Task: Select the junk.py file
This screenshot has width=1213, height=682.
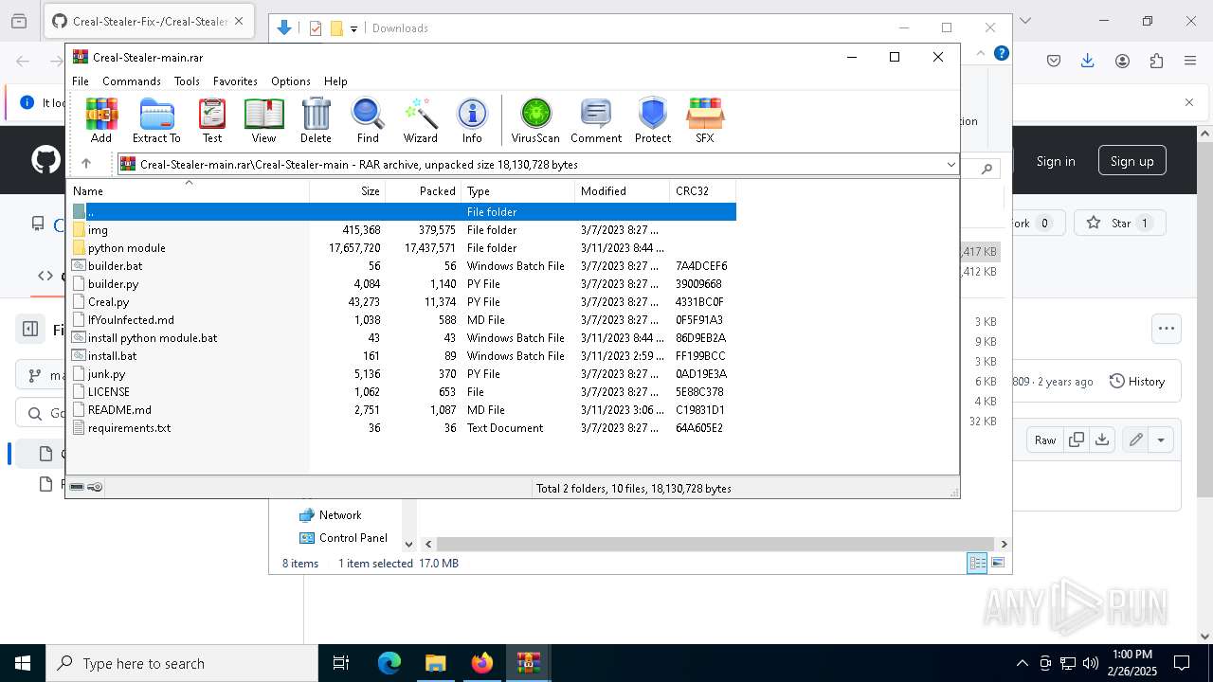Action: (403, 374)
